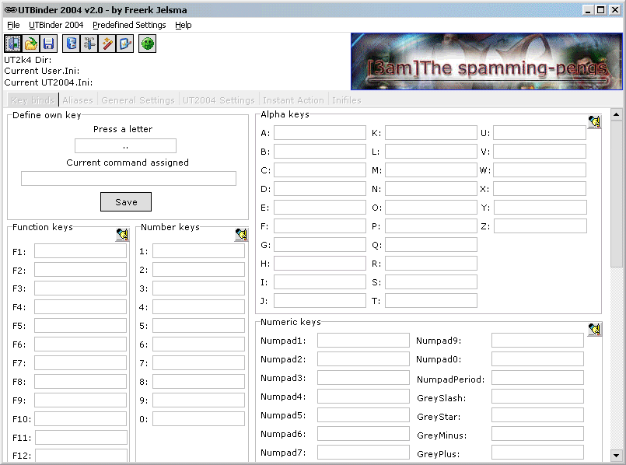This screenshot has width=626, height=465.
Task: Click the Numpad5 bind field
Action: [363, 415]
